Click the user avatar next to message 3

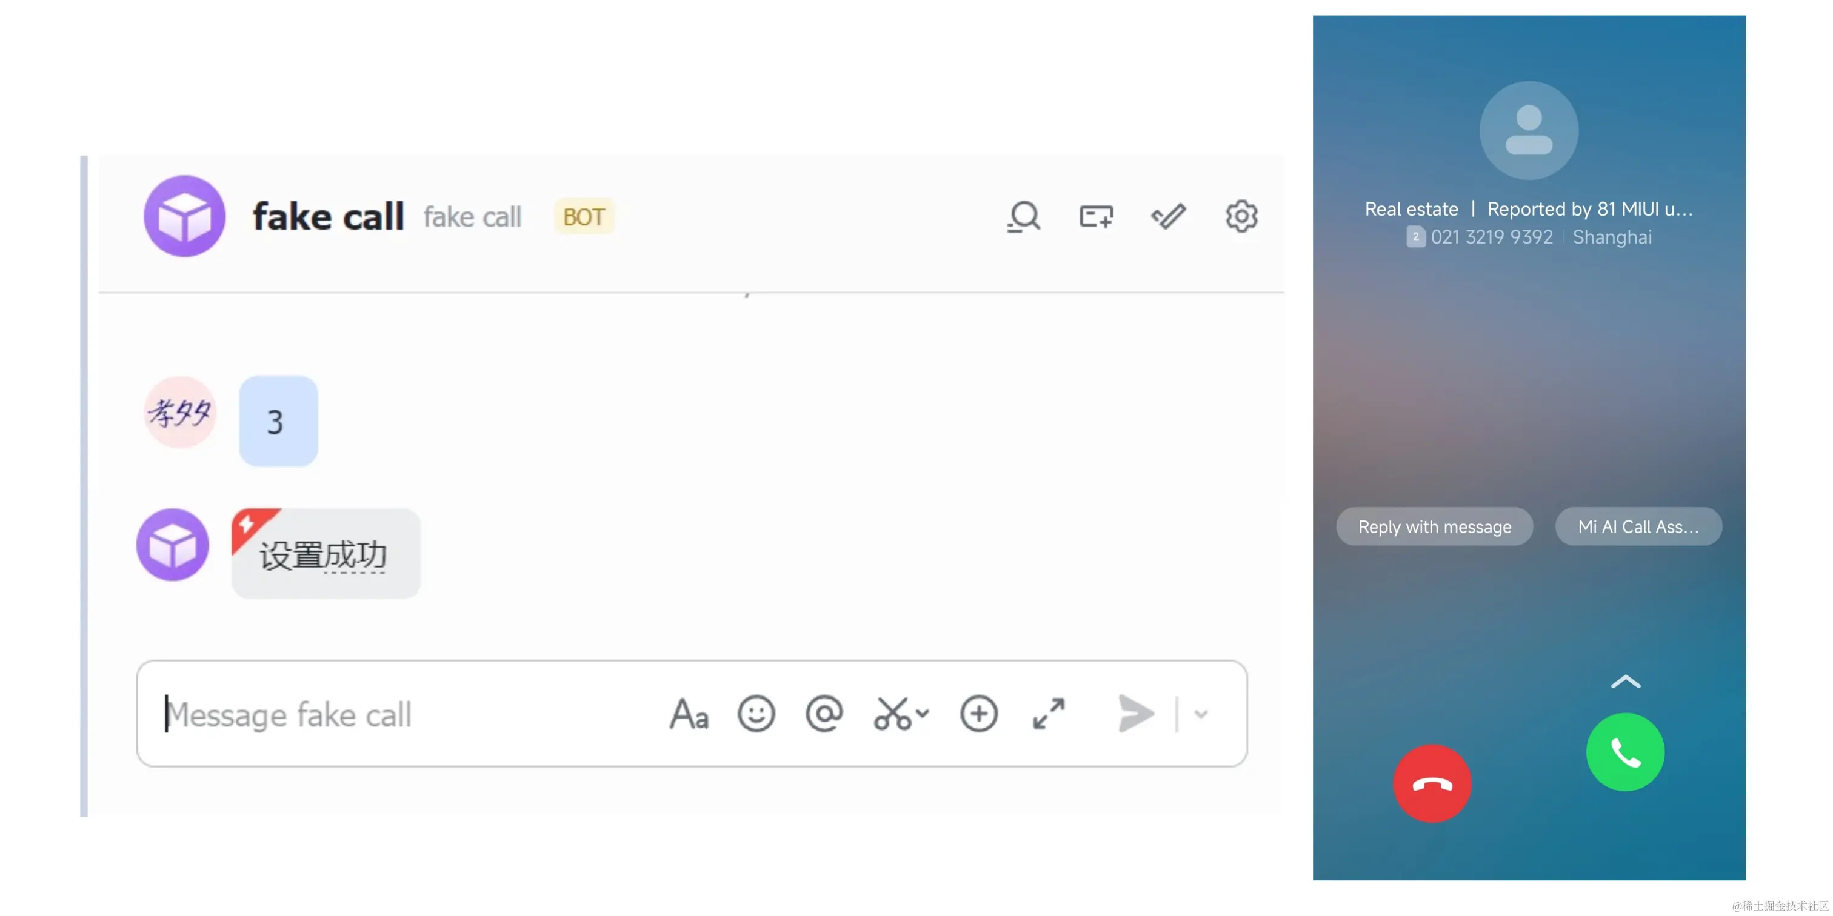180,413
